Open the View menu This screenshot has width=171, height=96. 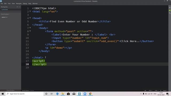(13, 3)
